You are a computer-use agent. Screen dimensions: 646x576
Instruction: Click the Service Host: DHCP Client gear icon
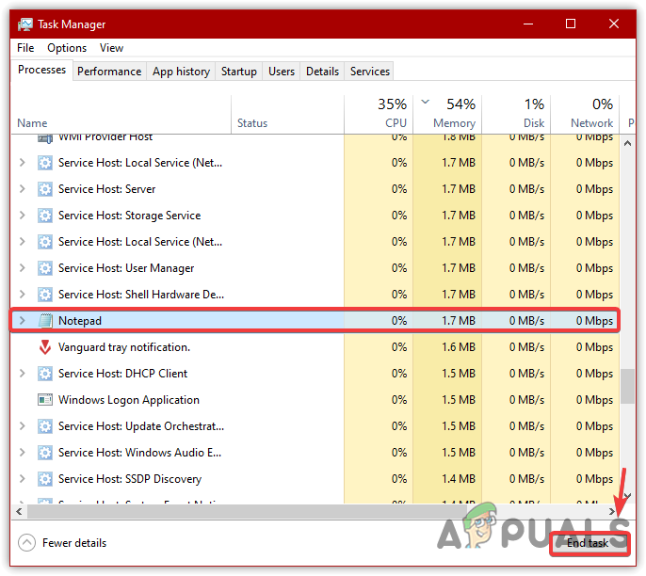click(x=45, y=374)
